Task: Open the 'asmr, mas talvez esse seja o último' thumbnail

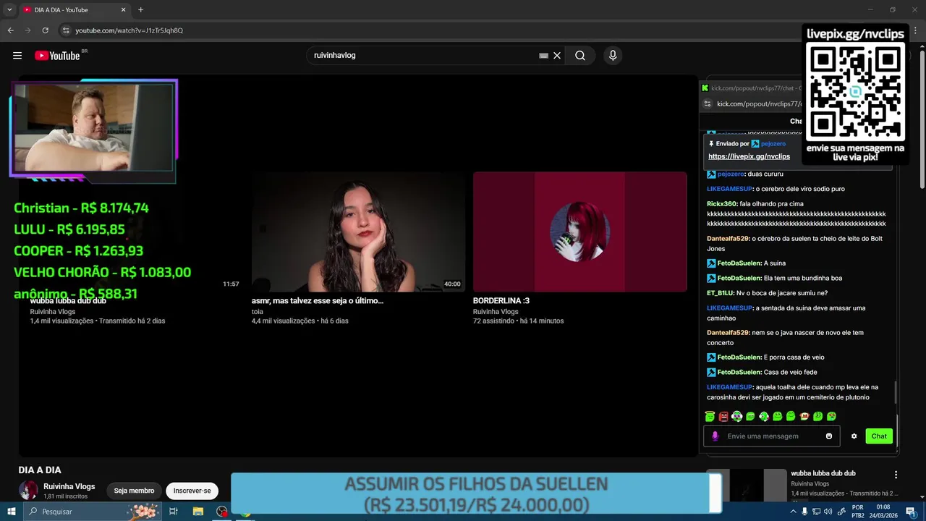Action: point(359,232)
